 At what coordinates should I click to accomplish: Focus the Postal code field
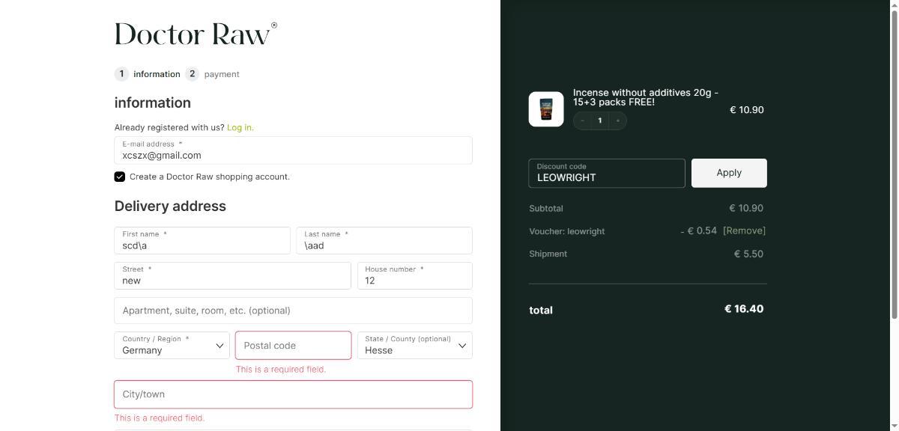click(293, 346)
